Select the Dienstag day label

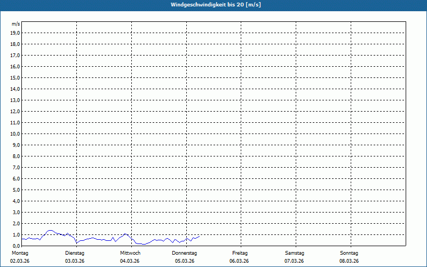click(x=75, y=253)
